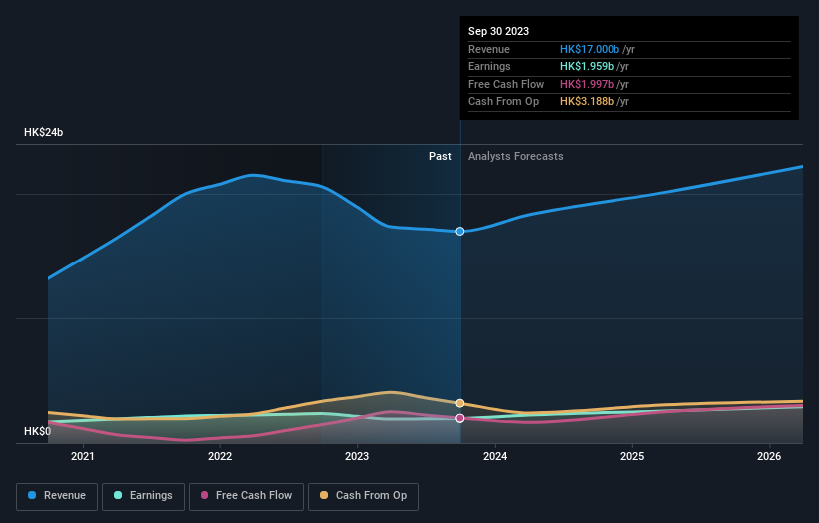
Task: Click the HK$0 y-axis label
Action: click(38, 431)
